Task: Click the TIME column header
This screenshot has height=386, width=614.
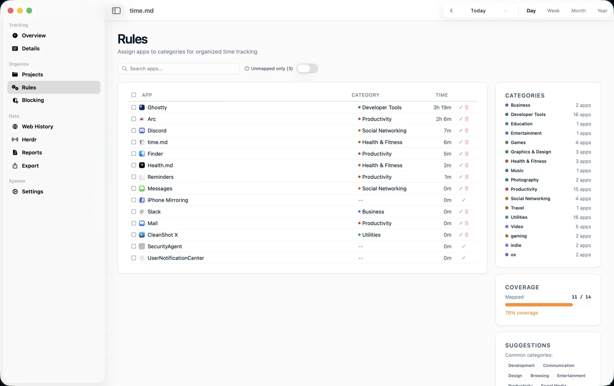Action: (442, 95)
